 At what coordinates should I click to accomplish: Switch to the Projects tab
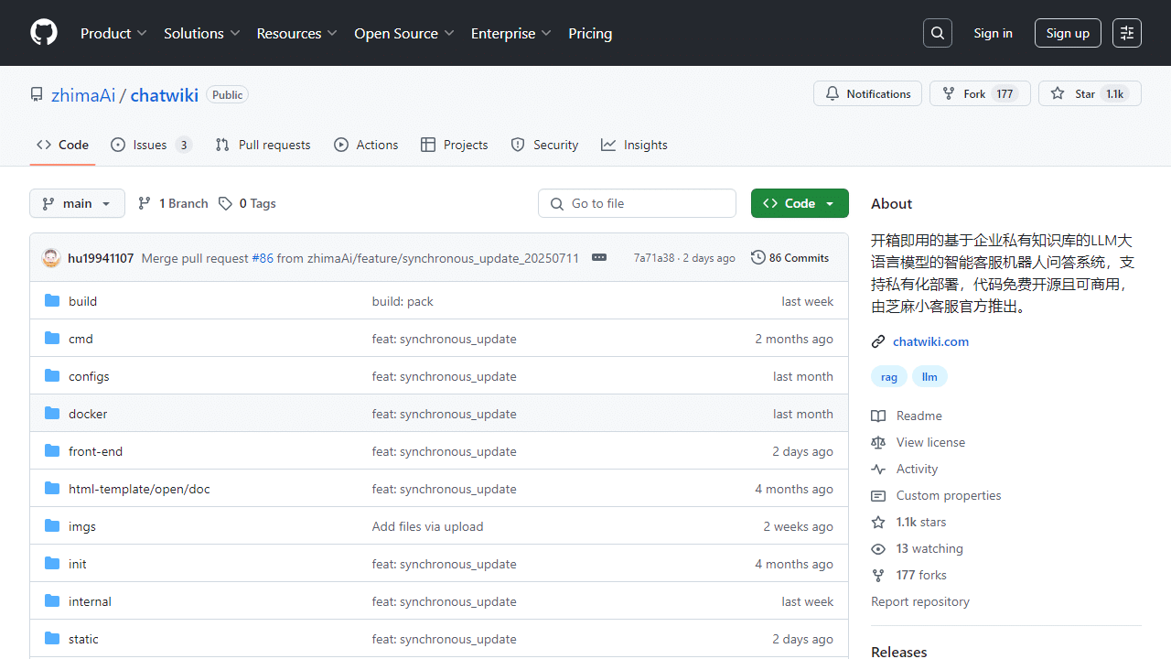(x=455, y=145)
